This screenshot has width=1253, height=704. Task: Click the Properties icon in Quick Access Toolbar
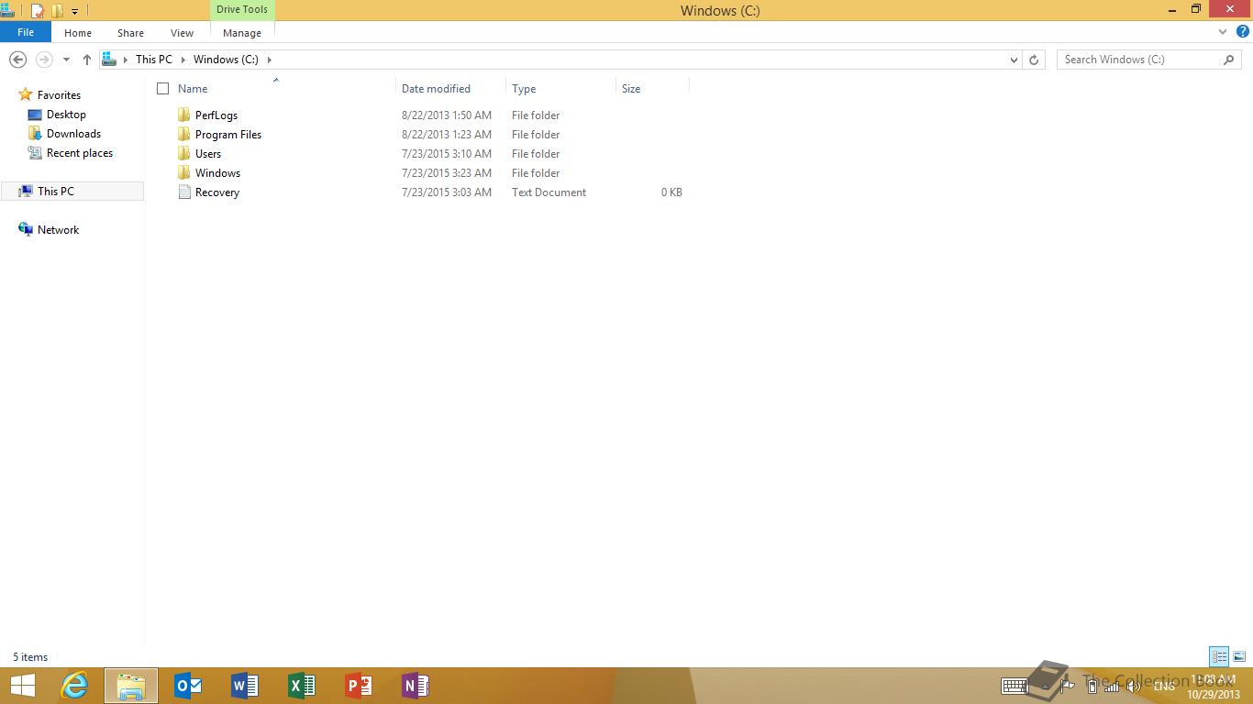click(37, 10)
